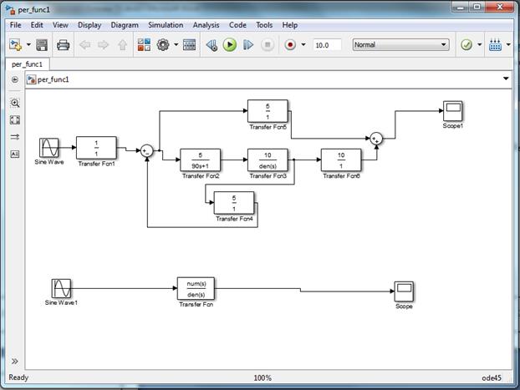Click the subtracting sum junction block
This screenshot has width=520, height=390.
146,151
